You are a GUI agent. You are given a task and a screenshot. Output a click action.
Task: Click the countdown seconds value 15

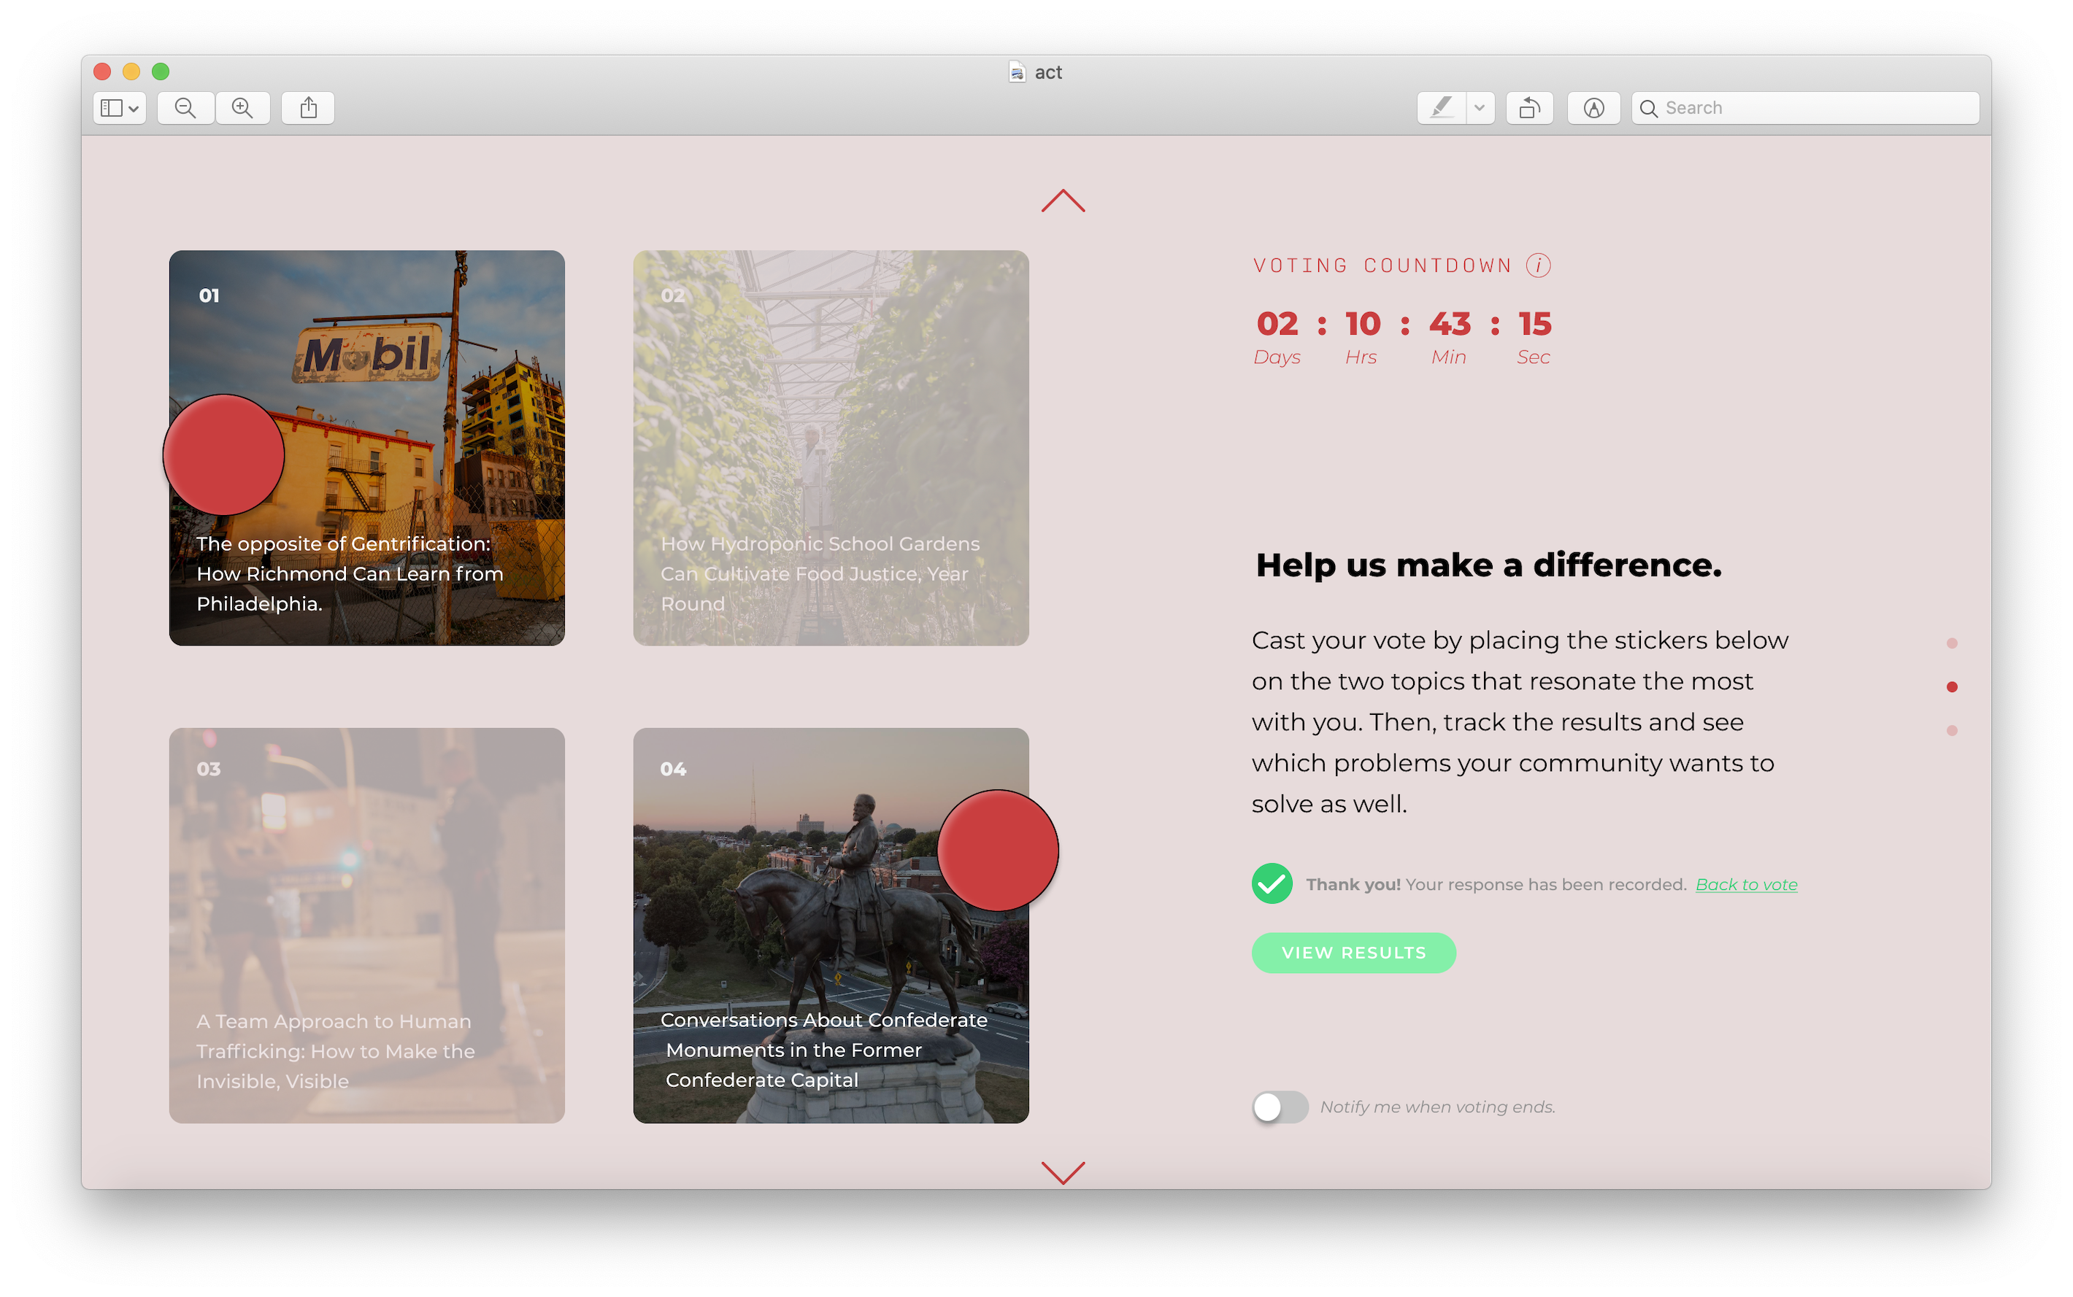tap(1535, 324)
